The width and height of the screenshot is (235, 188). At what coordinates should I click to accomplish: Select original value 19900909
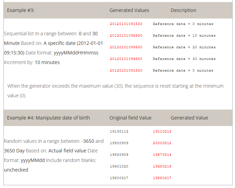(x=119, y=143)
